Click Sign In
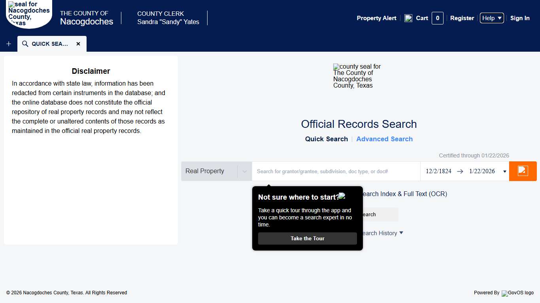Viewport: 540px width, 303px height. click(520, 18)
